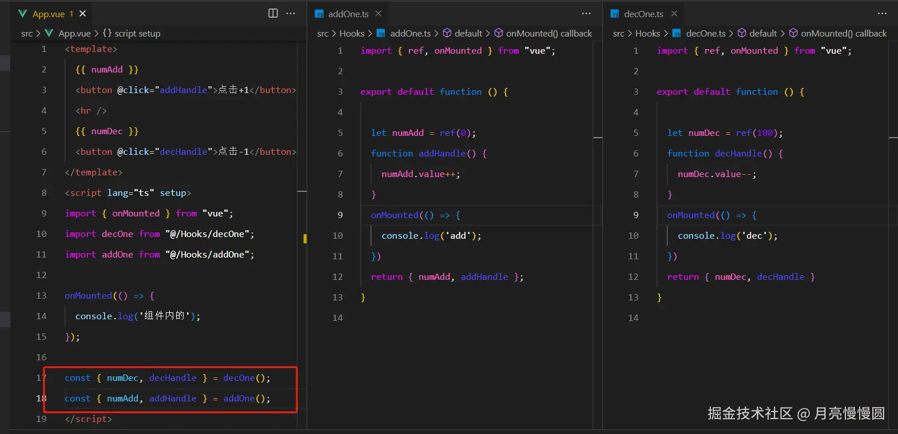
Task: Click 'function addHandle()' declaration
Action: (423, 154)
